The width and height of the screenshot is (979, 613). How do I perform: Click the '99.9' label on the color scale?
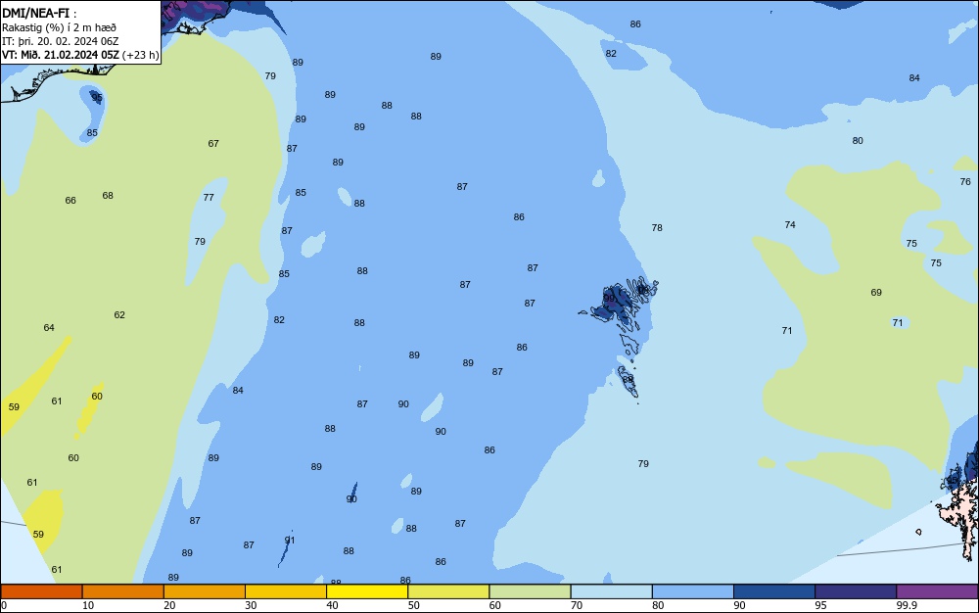pyautogui.click(x=907, y=605)
